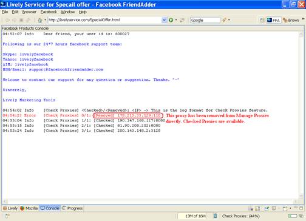
Task: Switch to the Mozilla tab
Action: click(x=29, y=208)
